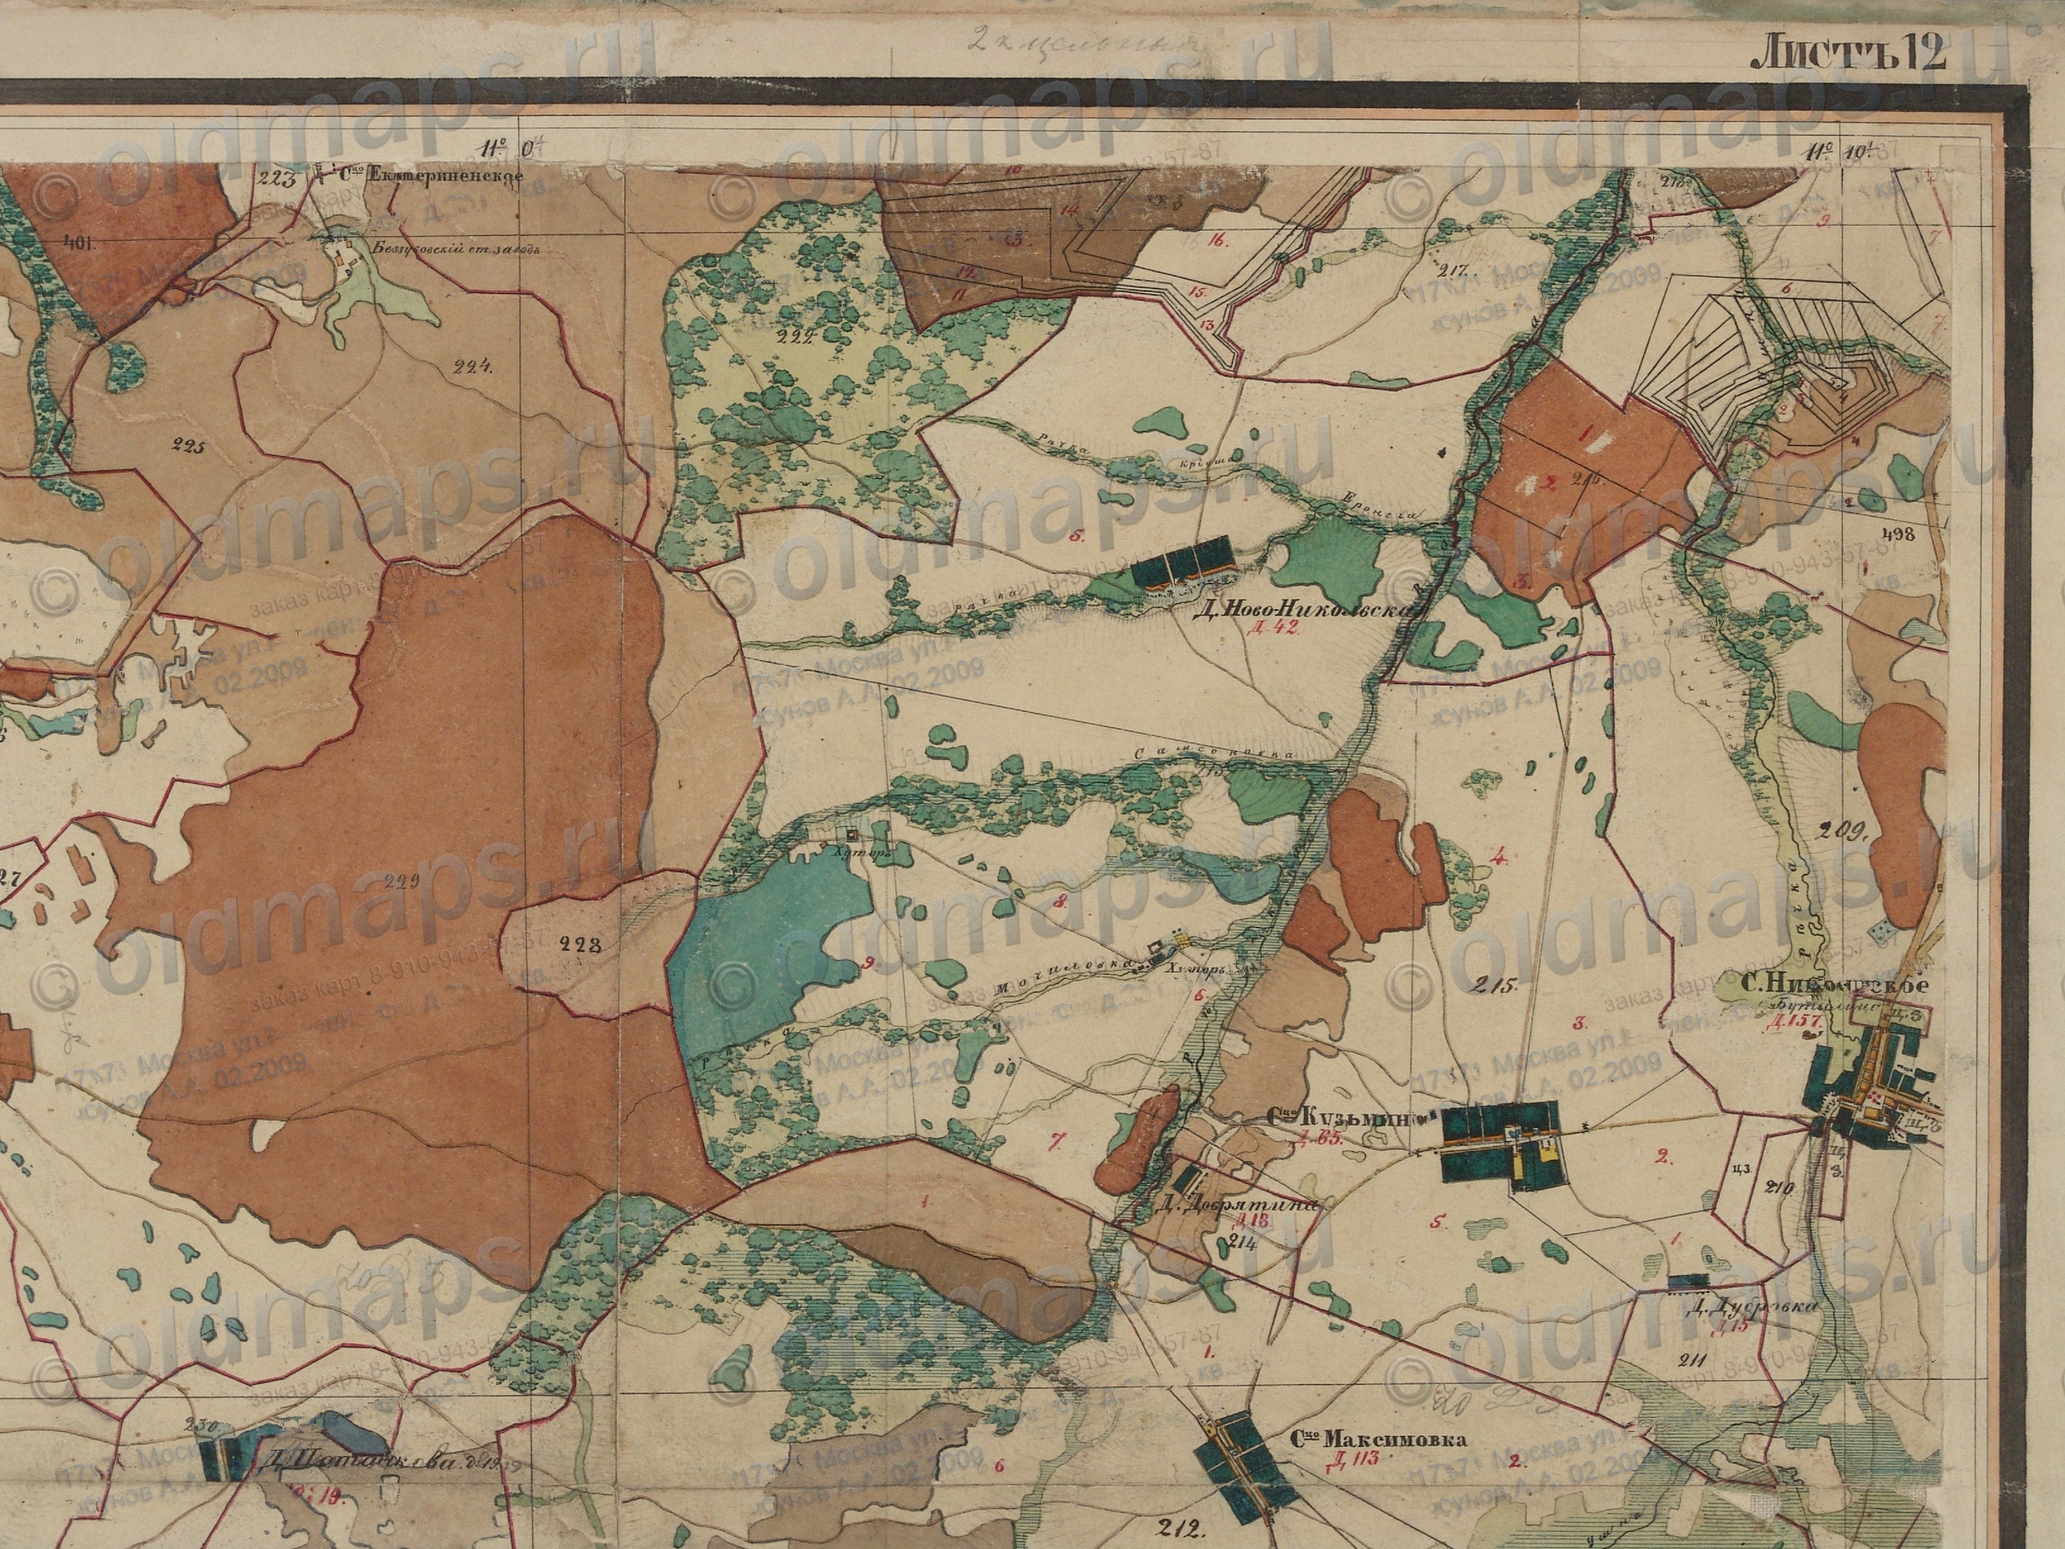2065x1549 pixels.
Task: Click the Добрятина village building symbol
Action: (x=1189, y=1179)
